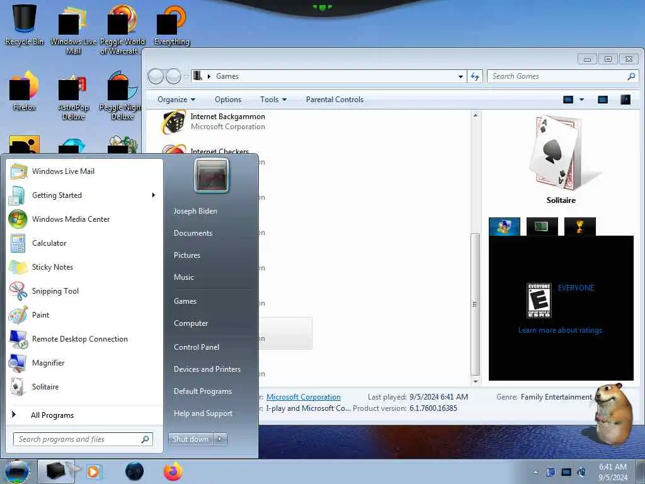Click the Back button in Games window

(156, 76)
